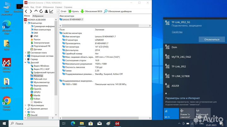Image resolution: width=227 pixels, height=127 pixels.
Task: Open Обновления BIOS from the toolbar
Action: click(91, 11)
